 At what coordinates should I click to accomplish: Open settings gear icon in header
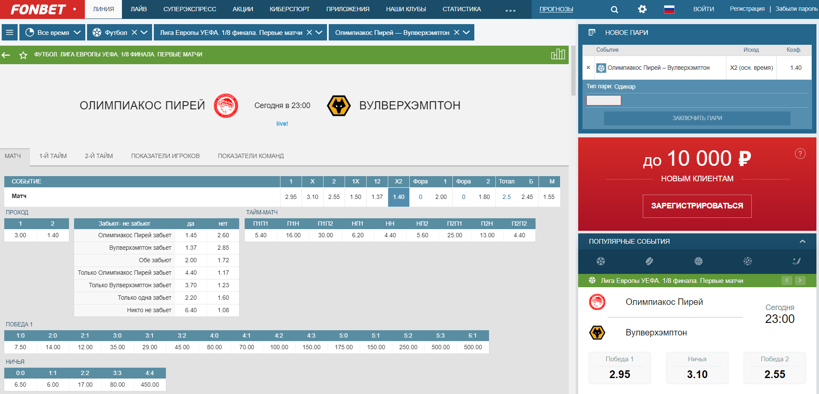point(642,9)
